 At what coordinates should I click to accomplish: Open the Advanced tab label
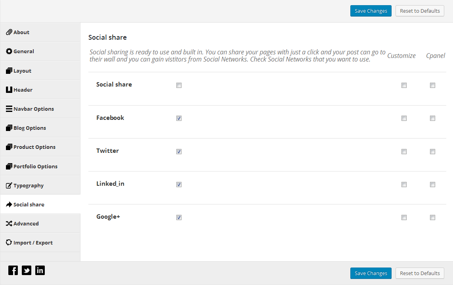26,223
